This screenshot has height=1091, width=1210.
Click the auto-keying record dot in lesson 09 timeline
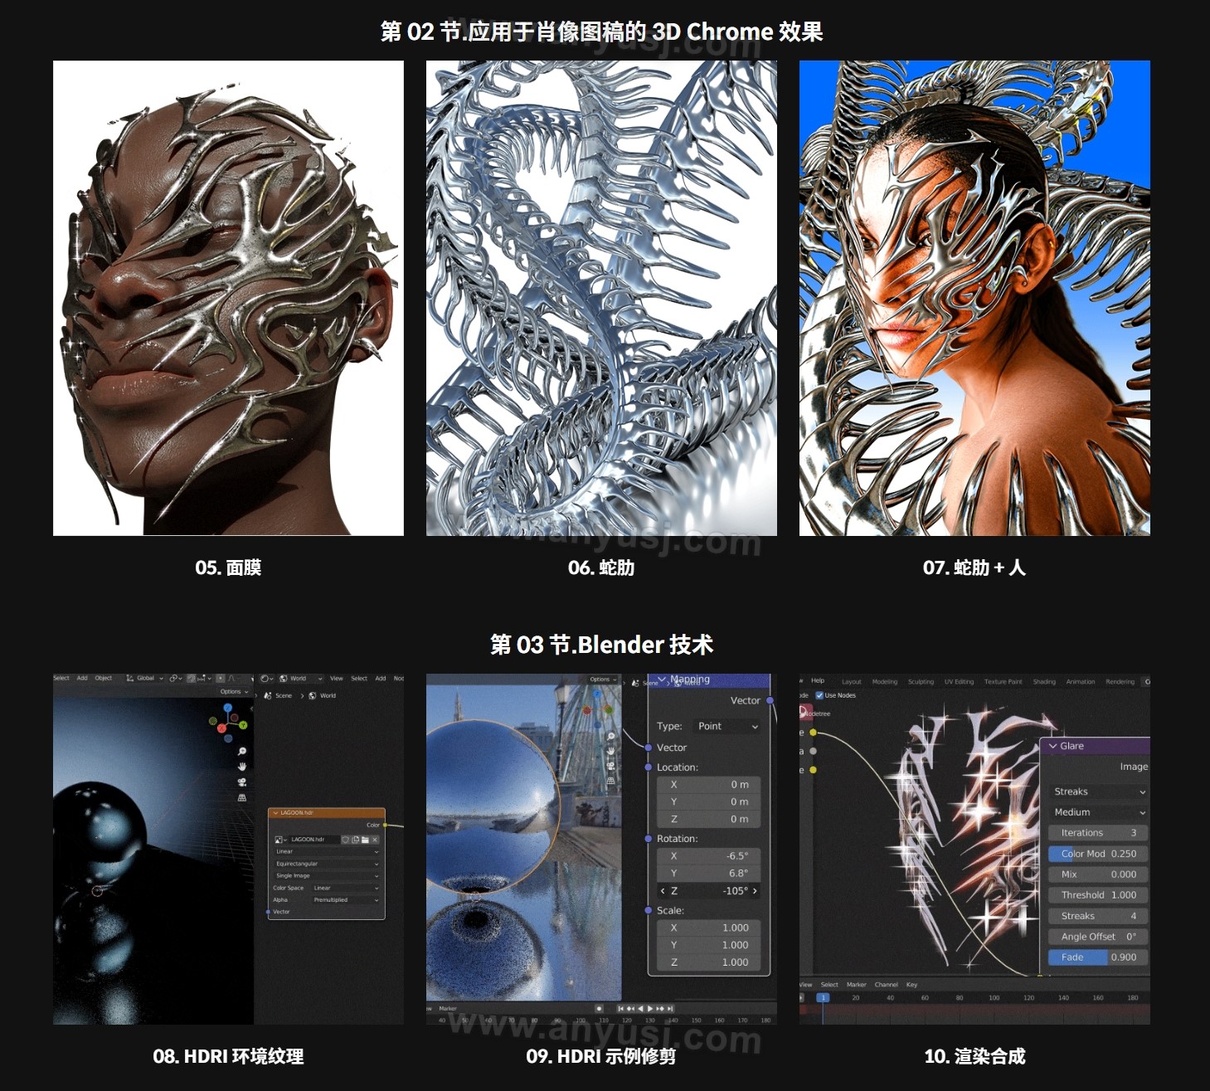(599, 1008)
